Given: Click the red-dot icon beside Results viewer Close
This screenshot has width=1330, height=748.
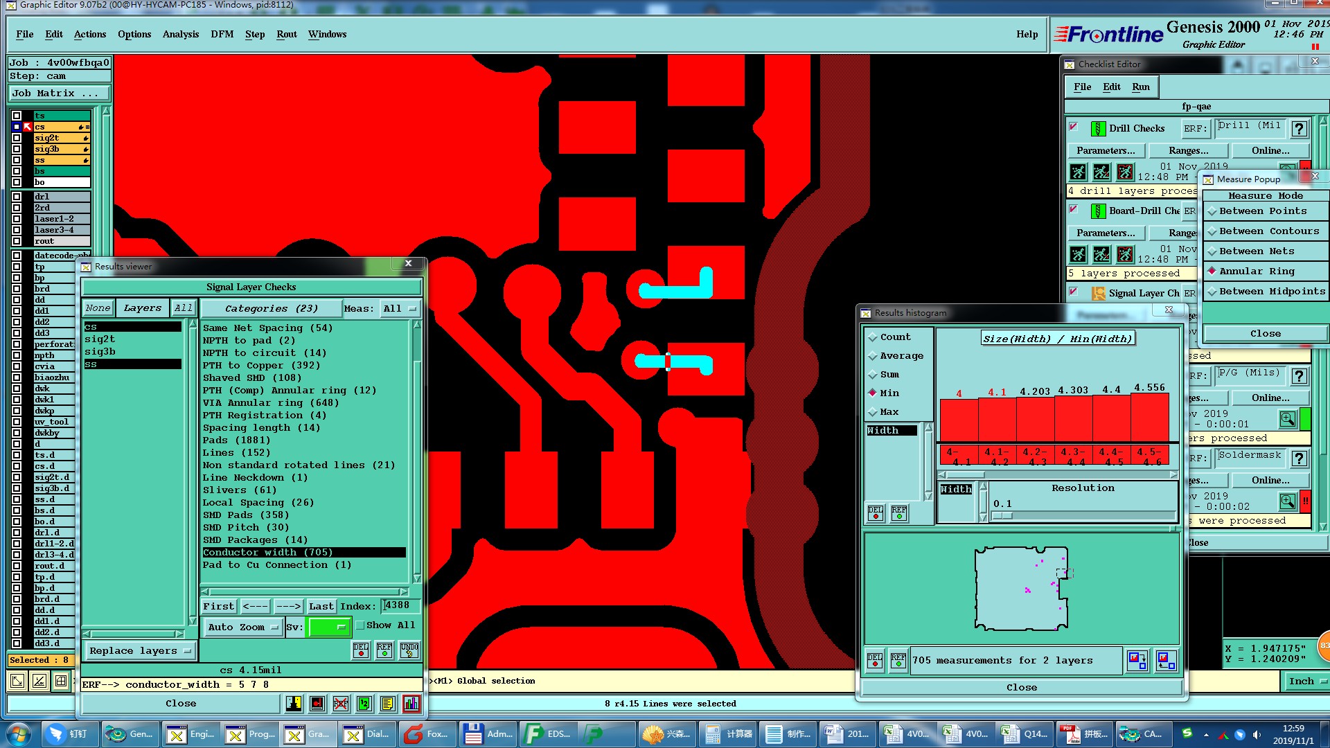Looking at the screenshot, I should tap(317, 704).
